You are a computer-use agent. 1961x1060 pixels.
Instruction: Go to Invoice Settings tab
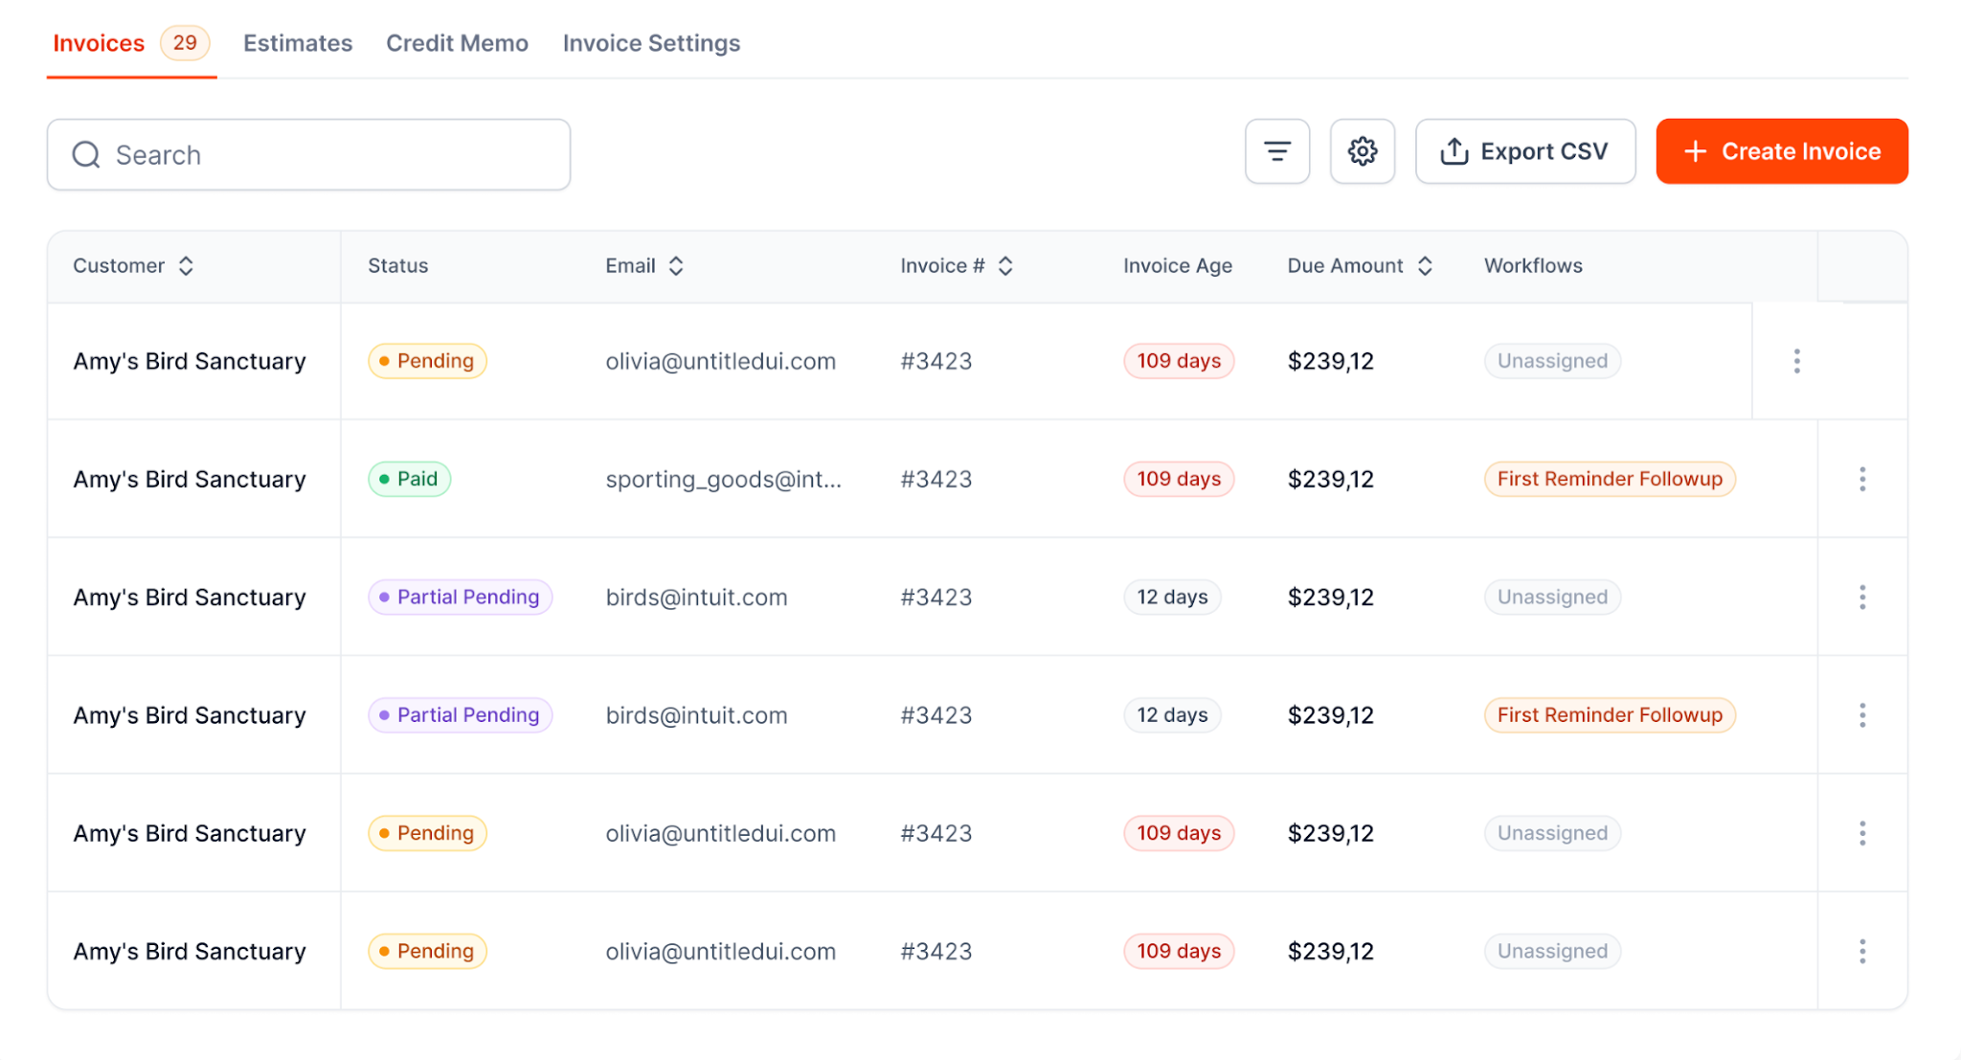[651, 43]
